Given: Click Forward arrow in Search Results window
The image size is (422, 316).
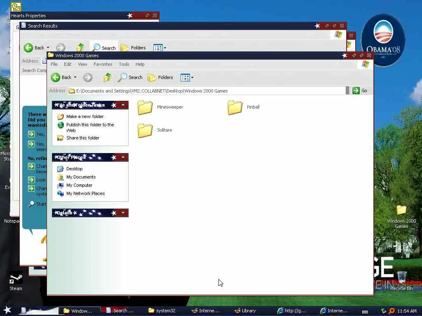Looking at the screenshot, I should coord(61,48).
